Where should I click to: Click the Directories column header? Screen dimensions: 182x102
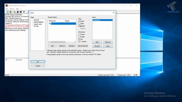click(x=56, y=21)
